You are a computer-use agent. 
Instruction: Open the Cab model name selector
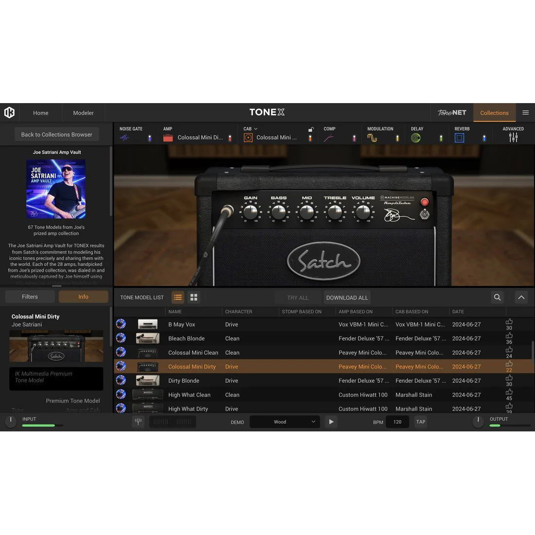(276, 138)
